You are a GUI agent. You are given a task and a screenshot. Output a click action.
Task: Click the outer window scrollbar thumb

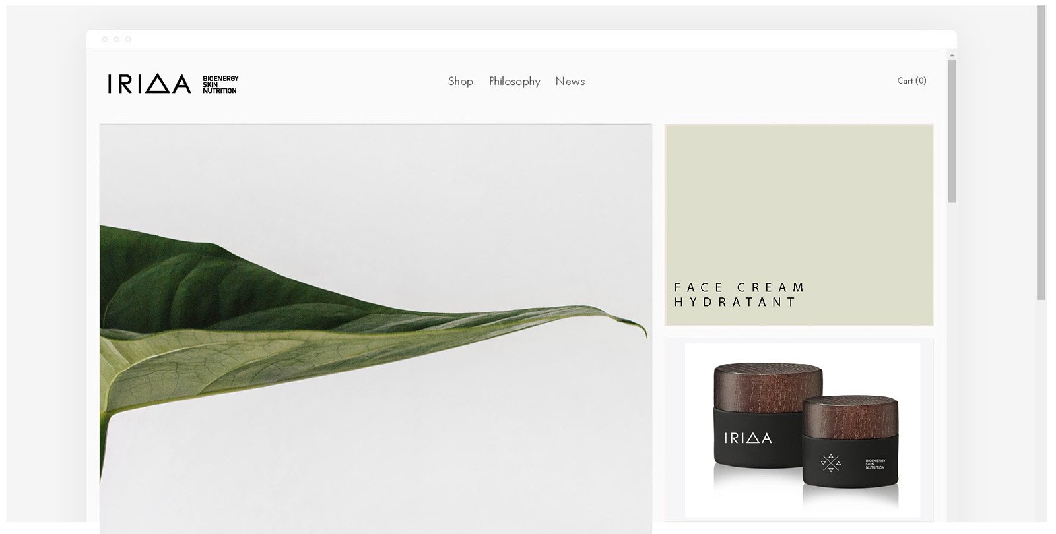click(1041, 153)
